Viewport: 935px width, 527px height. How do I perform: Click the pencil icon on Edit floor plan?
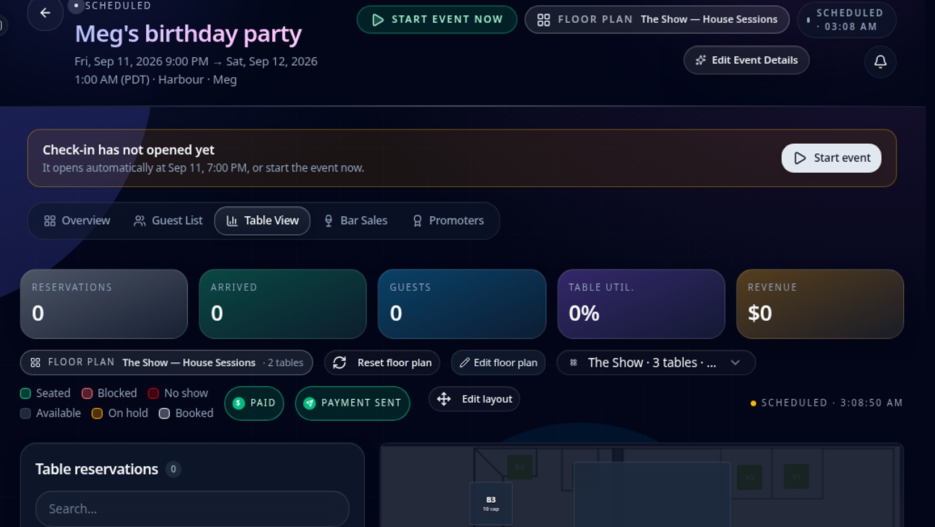tap(464, 362)
